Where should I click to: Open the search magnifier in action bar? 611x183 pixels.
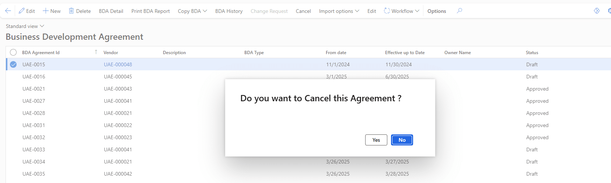459,11
